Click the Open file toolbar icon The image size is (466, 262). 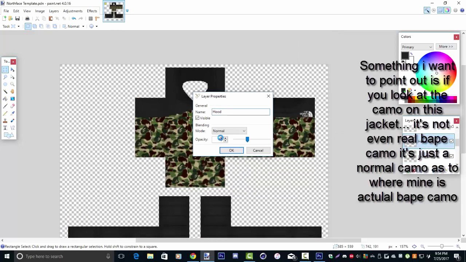pos(11,19)
